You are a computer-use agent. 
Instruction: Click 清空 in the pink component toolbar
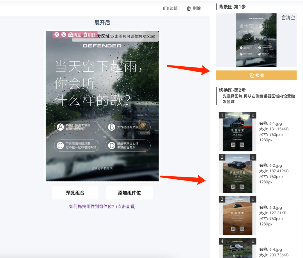point(75,35)
